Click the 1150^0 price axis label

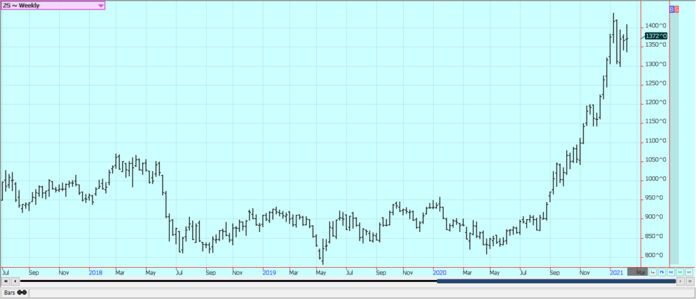pyautogui.click(x=656, y=121)
